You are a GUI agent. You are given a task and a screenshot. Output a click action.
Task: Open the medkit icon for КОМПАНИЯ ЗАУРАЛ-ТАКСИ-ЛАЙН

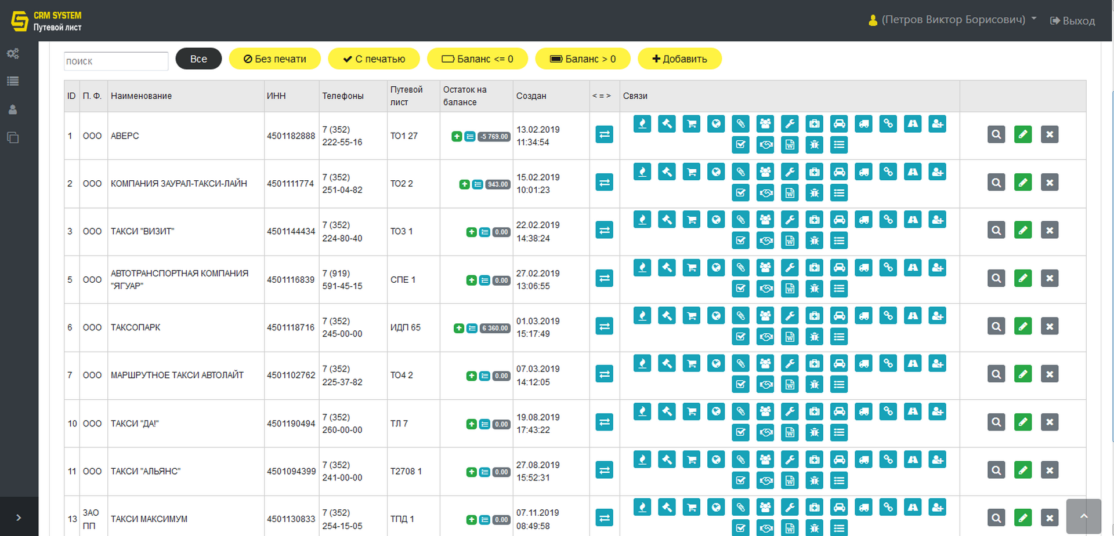click(x=815, y=172)
